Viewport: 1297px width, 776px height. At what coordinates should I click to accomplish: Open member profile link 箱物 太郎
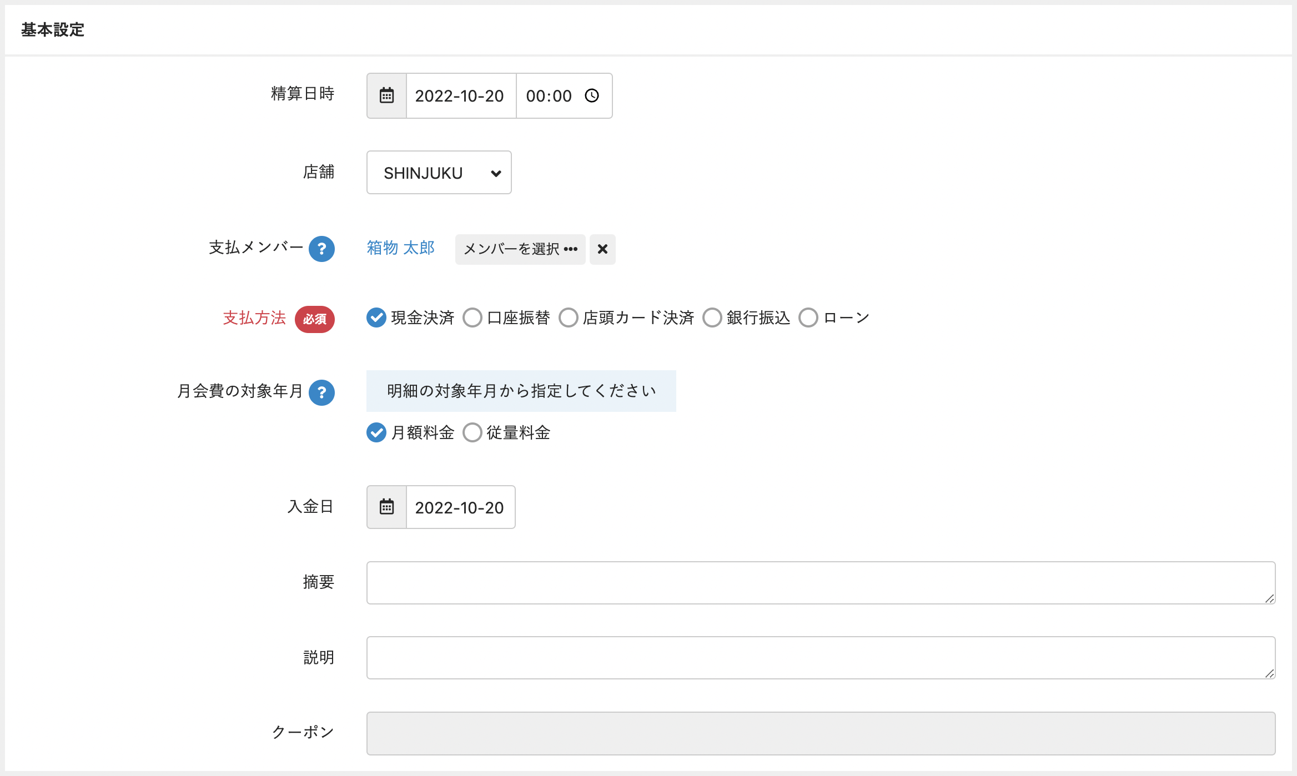401,248
